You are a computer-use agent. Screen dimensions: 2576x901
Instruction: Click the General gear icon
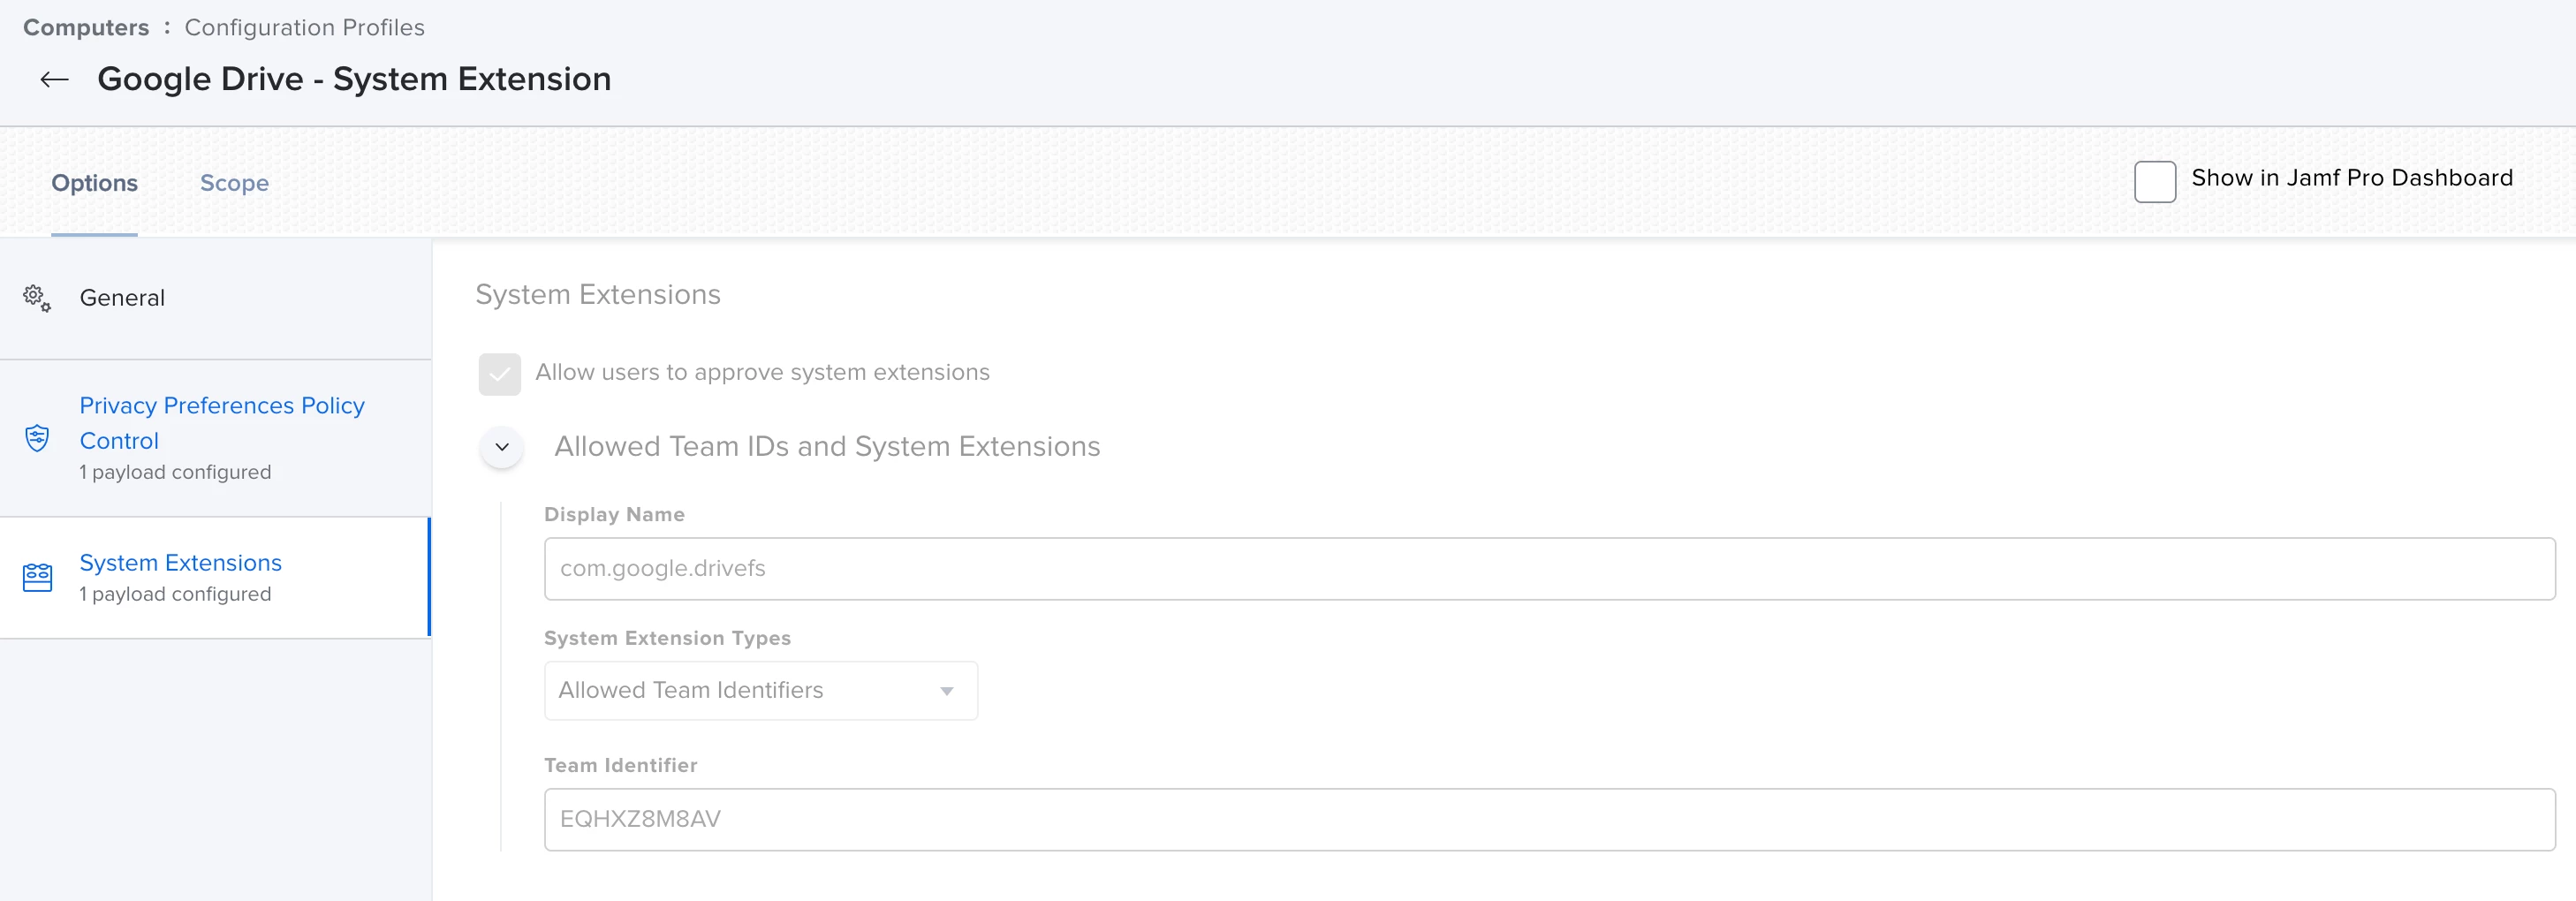(37, 298)
